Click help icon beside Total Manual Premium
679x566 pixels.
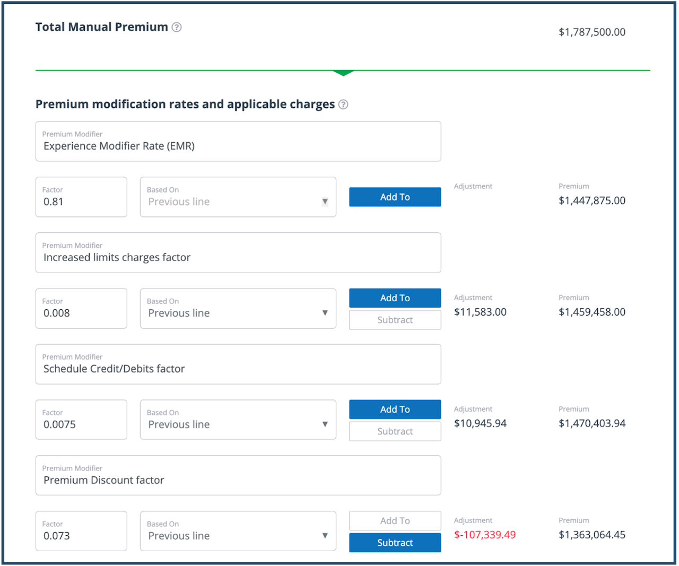pos(177,27)
